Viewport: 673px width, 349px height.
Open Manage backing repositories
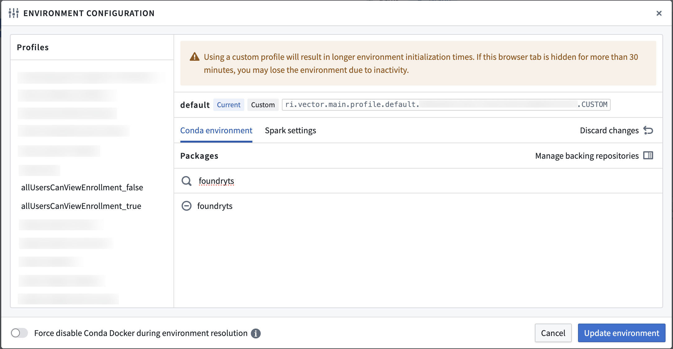587,156
